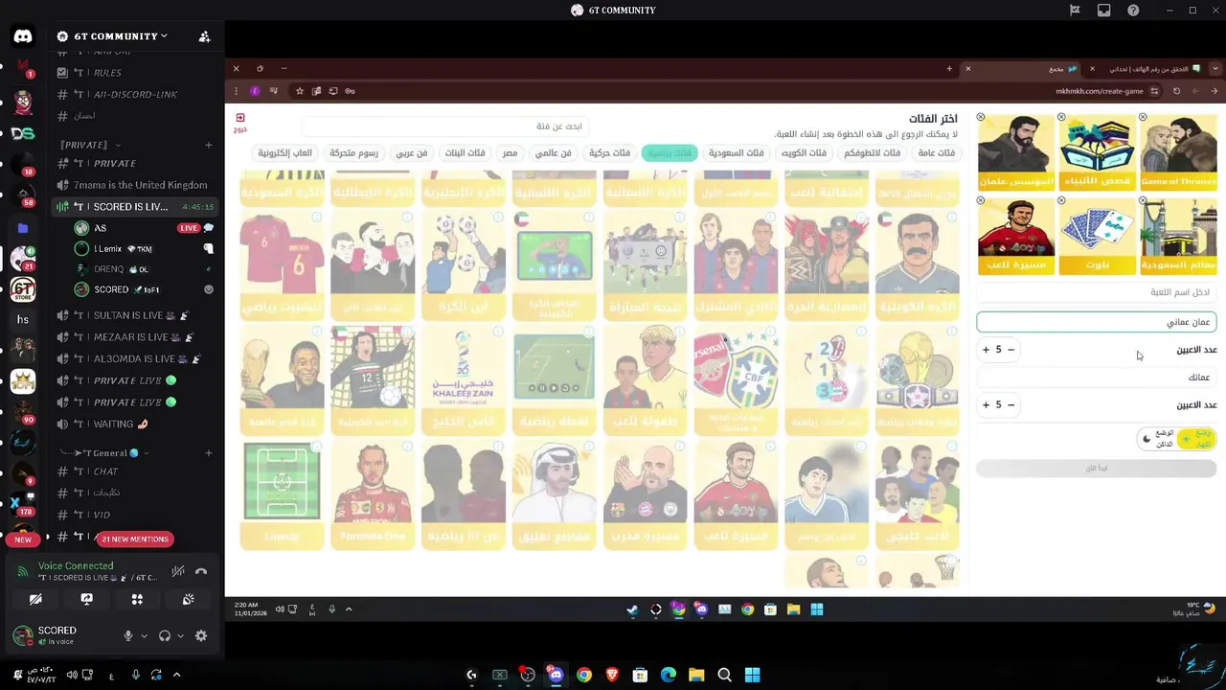Click user DRENQ in voice channel
The image size is (1226, 690).
tap(144, 269)
